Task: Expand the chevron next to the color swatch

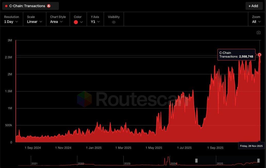Action: pos(81,22)
